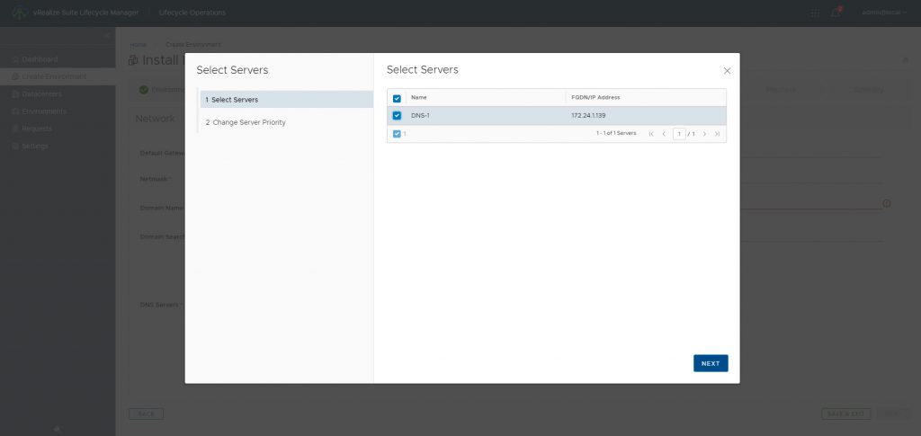Open the app grid icon in top bar
921x436 pixels.
815,13
